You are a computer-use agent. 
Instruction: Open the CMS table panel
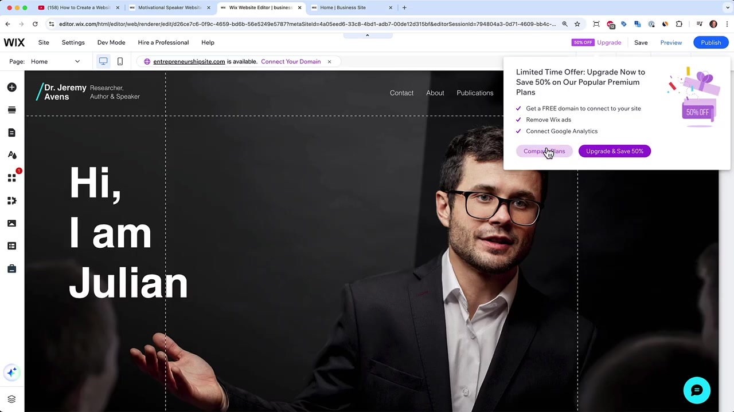[11, 246]
